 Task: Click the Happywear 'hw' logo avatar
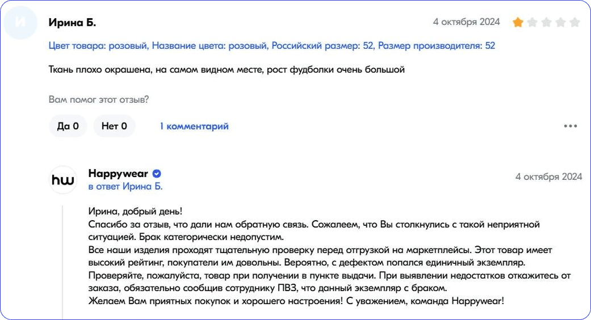tap(62, 180)
